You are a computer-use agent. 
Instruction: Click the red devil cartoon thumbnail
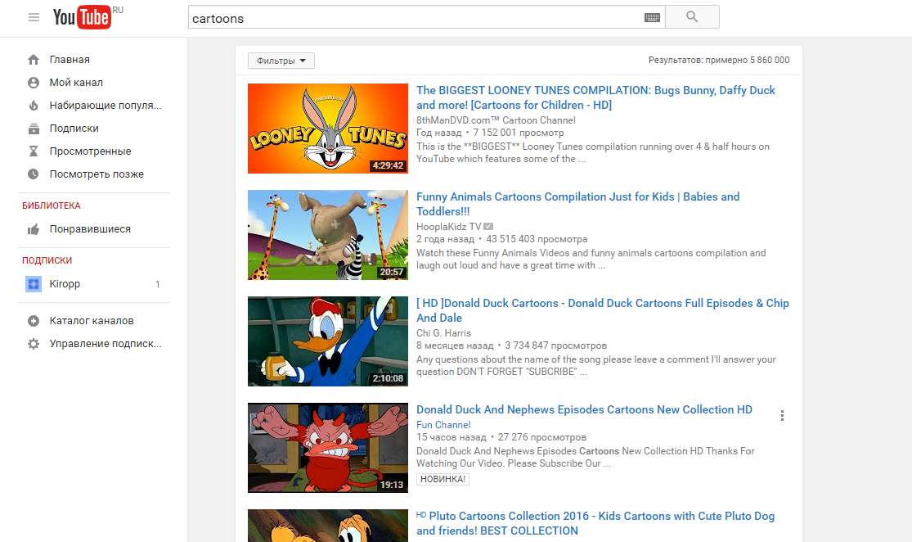(x=327, y=449)
